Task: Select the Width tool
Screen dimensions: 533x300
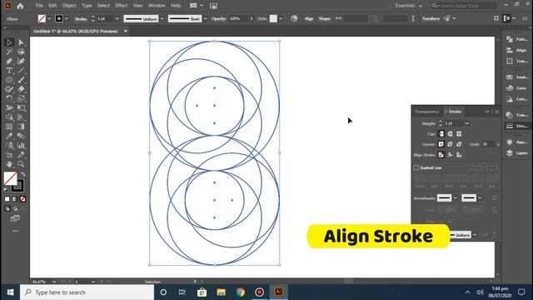Action: pyautogui.click(x=9, y=107)
